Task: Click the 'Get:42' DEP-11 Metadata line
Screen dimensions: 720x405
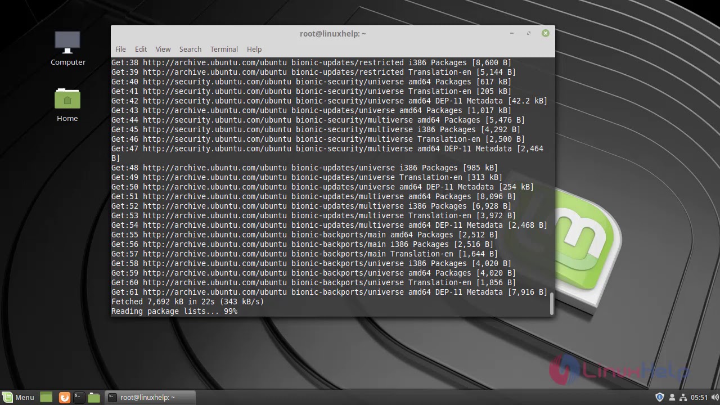Action: pos(329,101)
